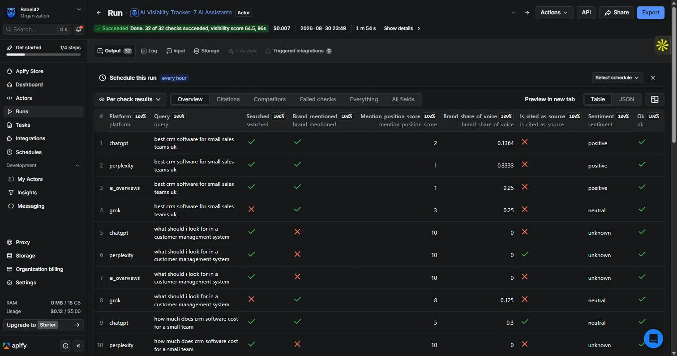The width and height of the screenshot is (677, 356).
Task: Select the Competitors view tab
Action: 270,99
